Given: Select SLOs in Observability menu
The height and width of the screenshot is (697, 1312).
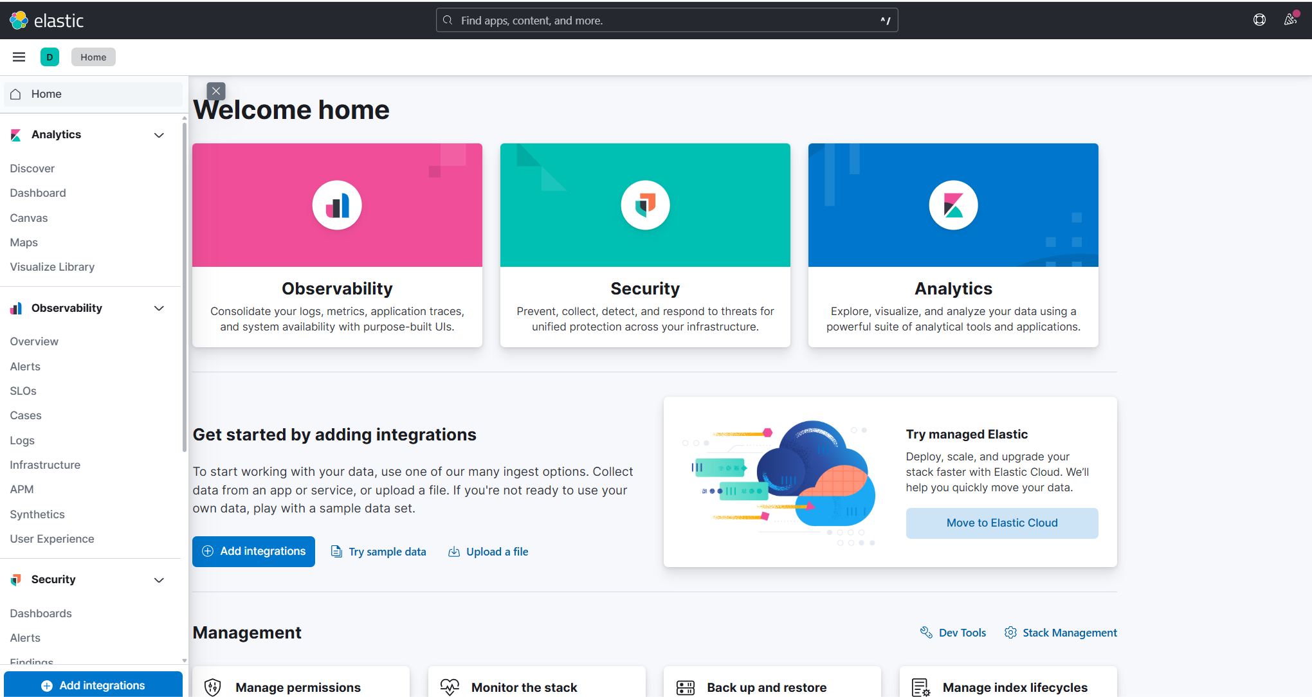Looking at the screenshot, I should point(23,391).
